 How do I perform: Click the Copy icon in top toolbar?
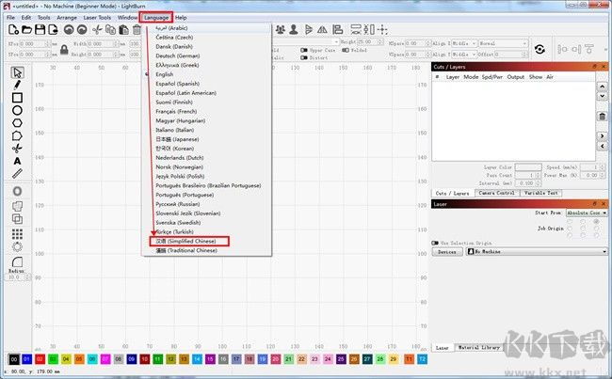(110, 30)
